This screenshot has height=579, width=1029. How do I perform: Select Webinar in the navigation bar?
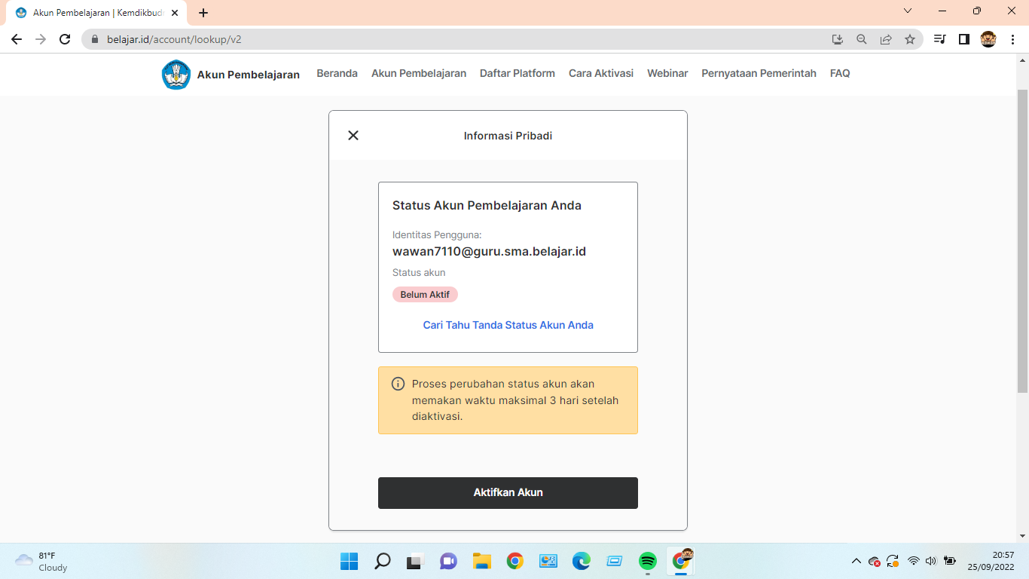pyautogui.click(x=667, y=73)
